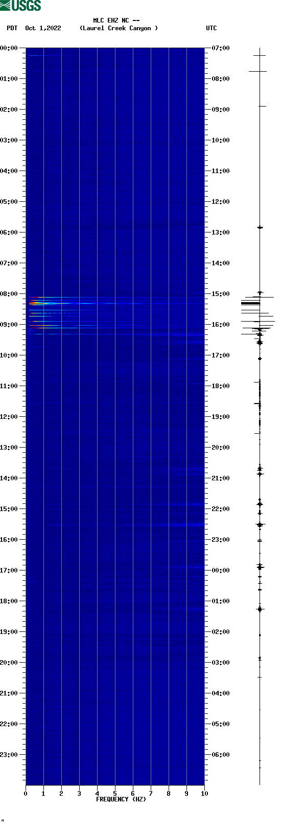Click the 06:00 UTC time tick label
282x826 pixels.
pyautogui.click(x=221, y=755)
